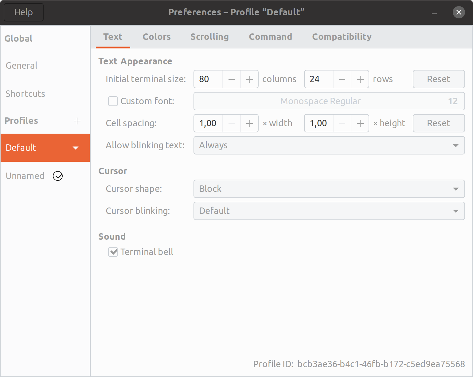This screenshot has height=377, width=473.
Task: Close the Preferences window
Action: coord(459,12)
